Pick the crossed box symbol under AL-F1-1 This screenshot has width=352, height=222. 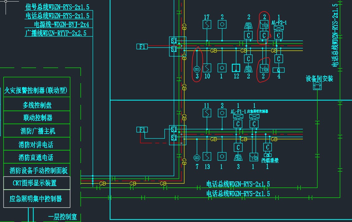pos(238,116)
